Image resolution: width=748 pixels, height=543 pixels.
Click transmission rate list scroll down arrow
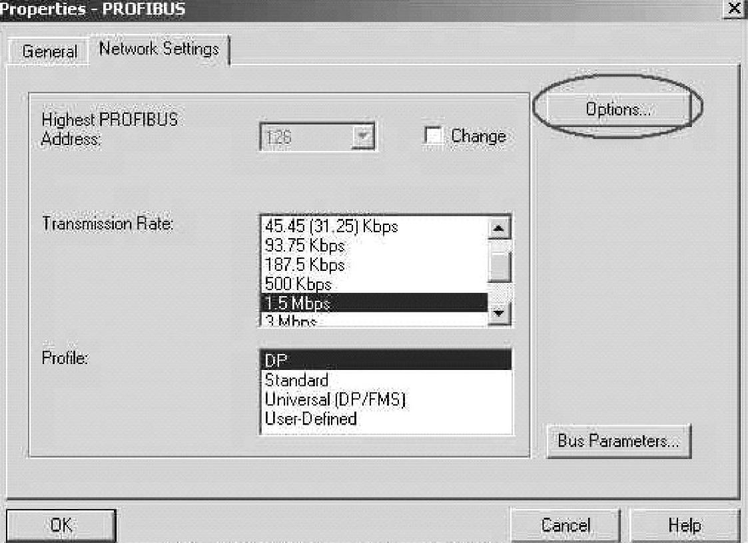tap(499, 313)
